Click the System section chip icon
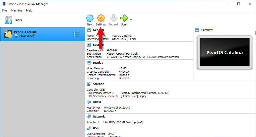This screenshot has width=256, height=137. 89,45
